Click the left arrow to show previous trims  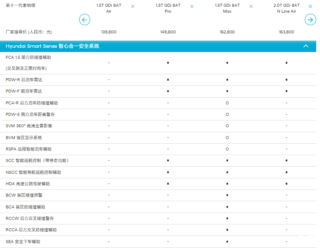(x=85, y=19)
